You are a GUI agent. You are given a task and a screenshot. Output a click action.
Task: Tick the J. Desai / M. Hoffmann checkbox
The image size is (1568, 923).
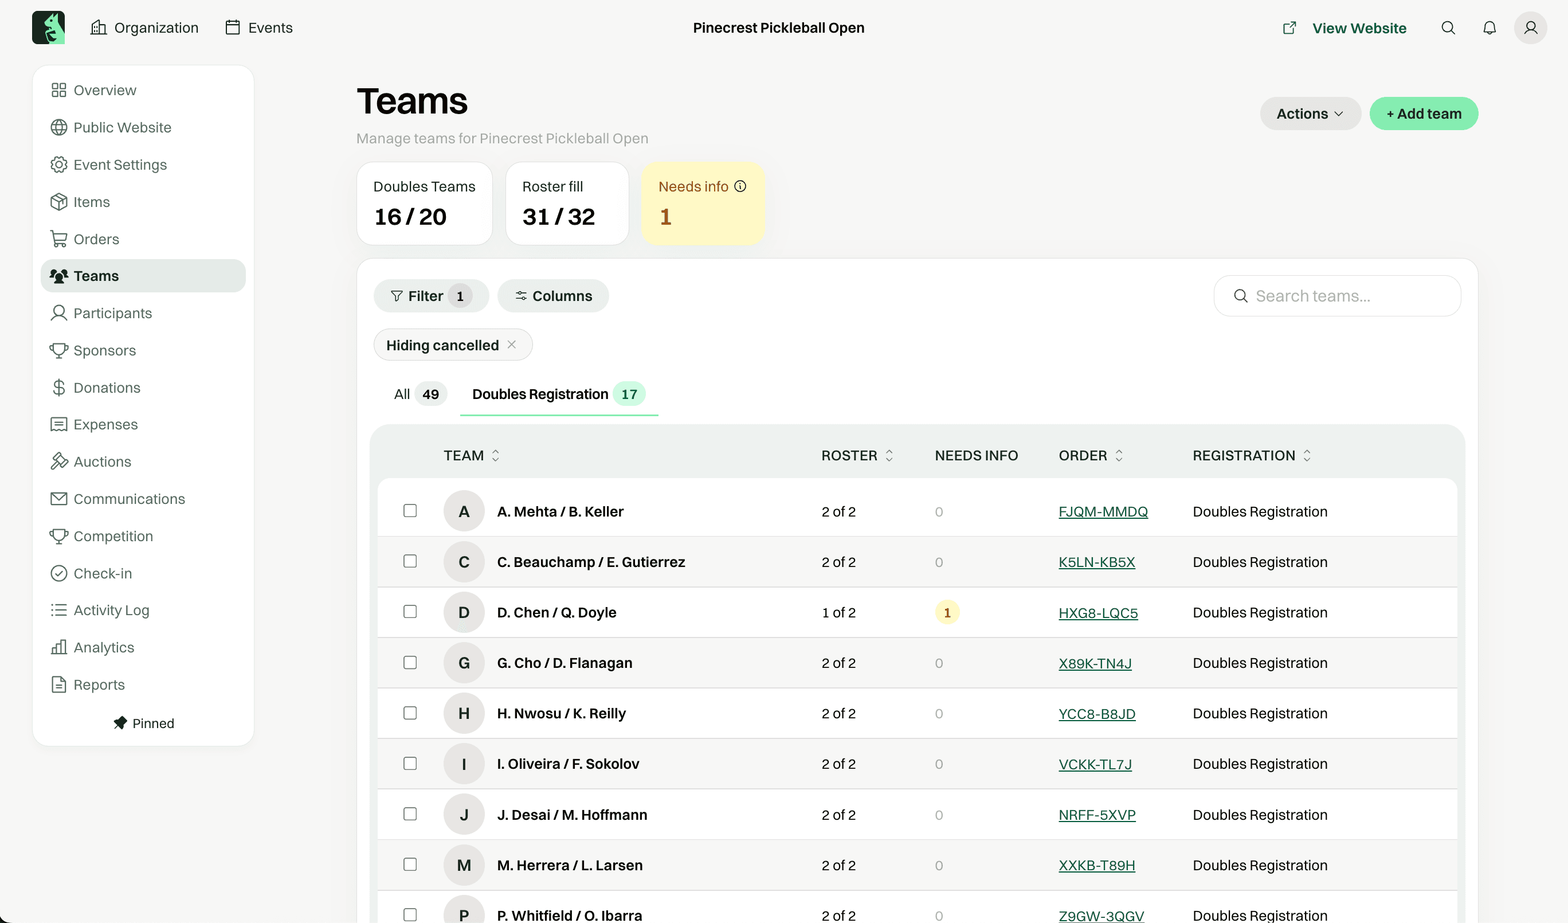[410, 814]
